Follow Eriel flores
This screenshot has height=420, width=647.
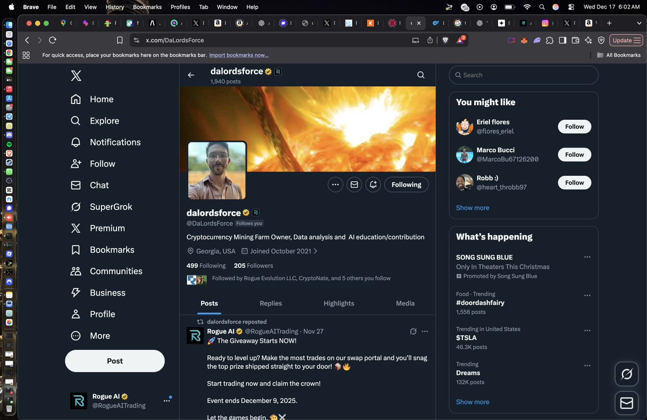click(x=574, y=127)
